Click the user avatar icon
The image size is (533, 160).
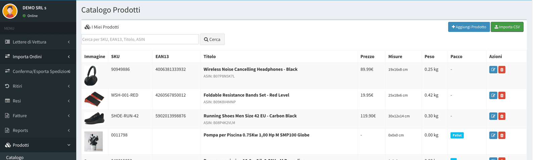pos(10,11)
